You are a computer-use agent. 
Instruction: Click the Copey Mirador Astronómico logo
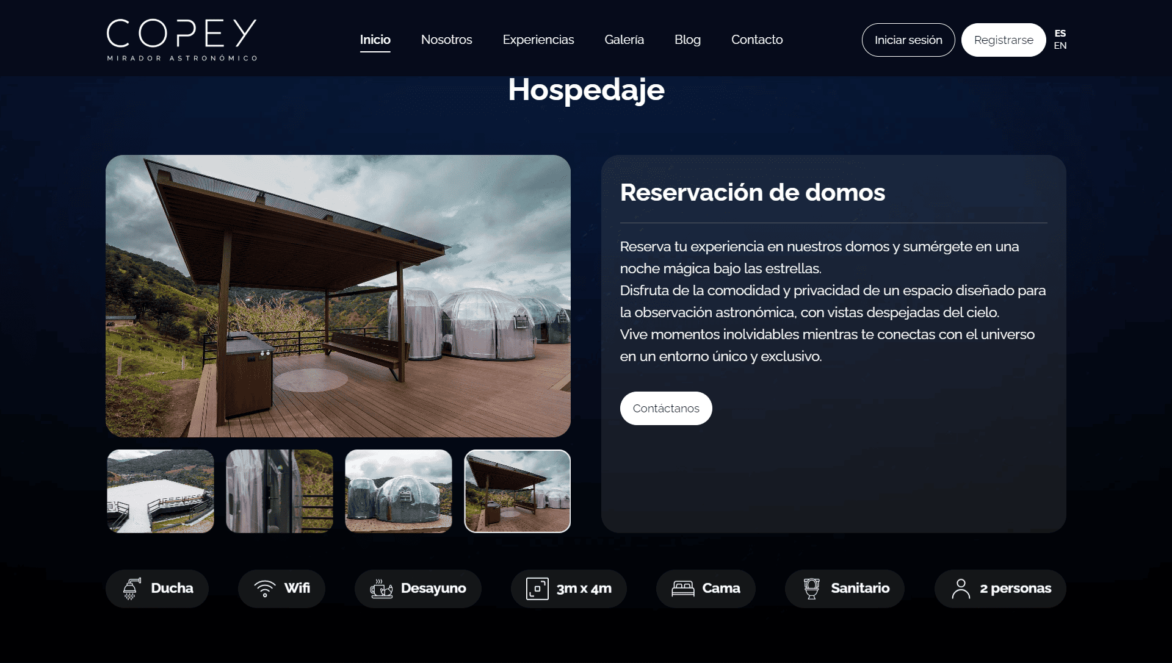182,40
